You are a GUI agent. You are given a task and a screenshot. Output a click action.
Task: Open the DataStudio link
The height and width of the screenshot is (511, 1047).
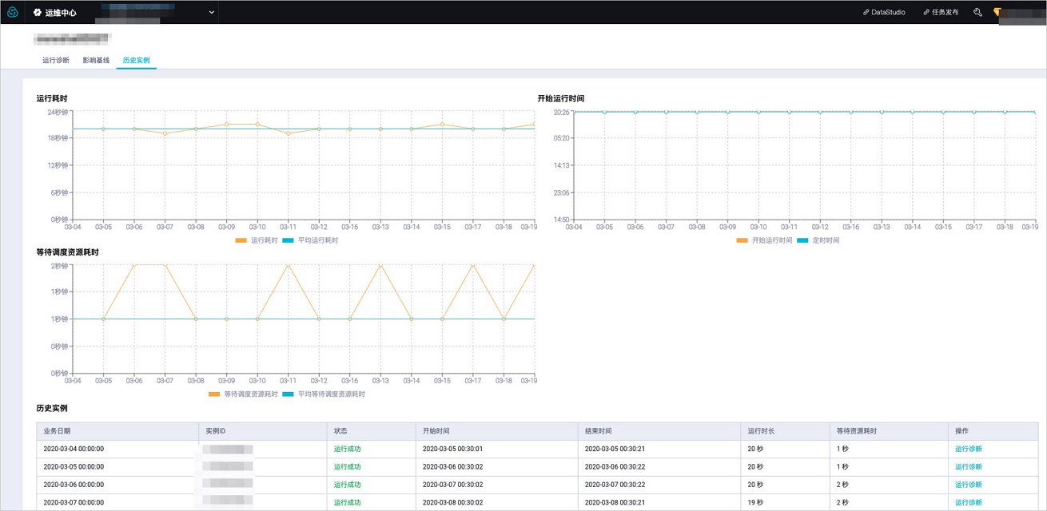pyautogui.click(x=884, y=13)
